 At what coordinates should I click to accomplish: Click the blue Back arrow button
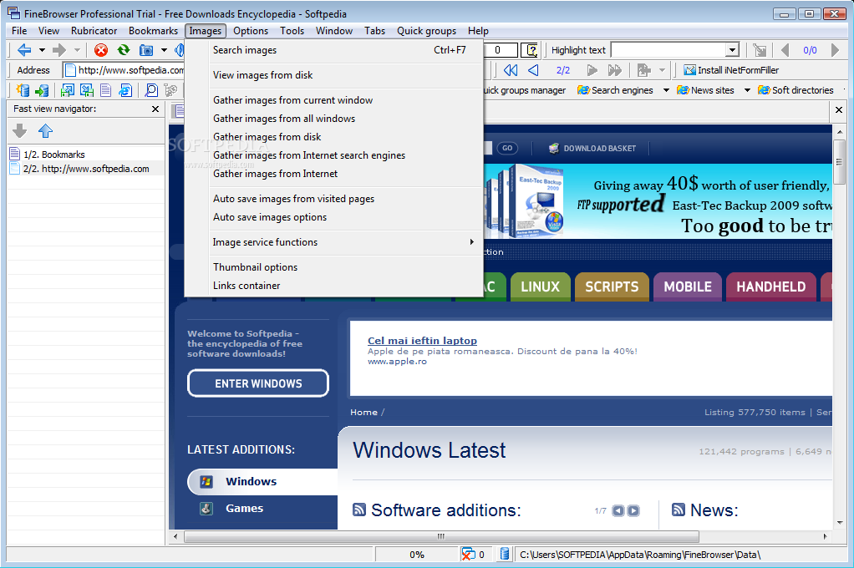pos(24,51)
